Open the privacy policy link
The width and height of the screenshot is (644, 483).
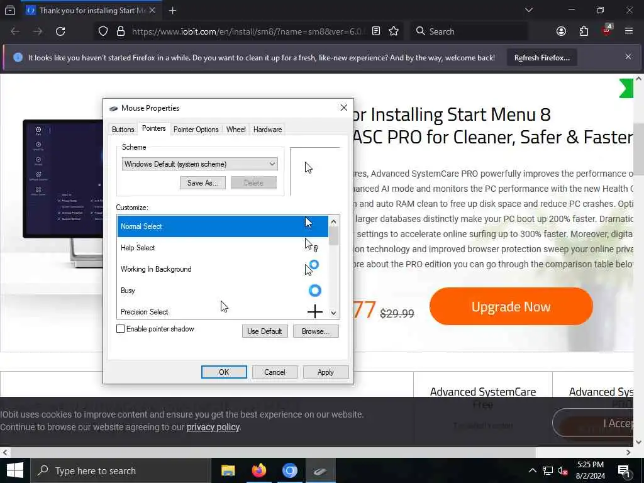pos(213,427)
